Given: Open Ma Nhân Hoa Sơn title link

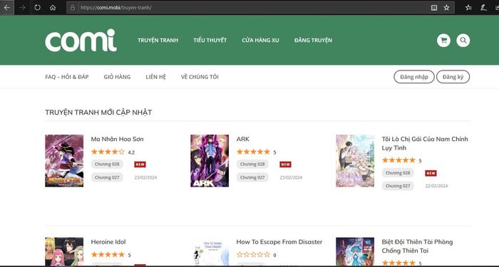Looking at the screenshot, I should click(117, 139).
